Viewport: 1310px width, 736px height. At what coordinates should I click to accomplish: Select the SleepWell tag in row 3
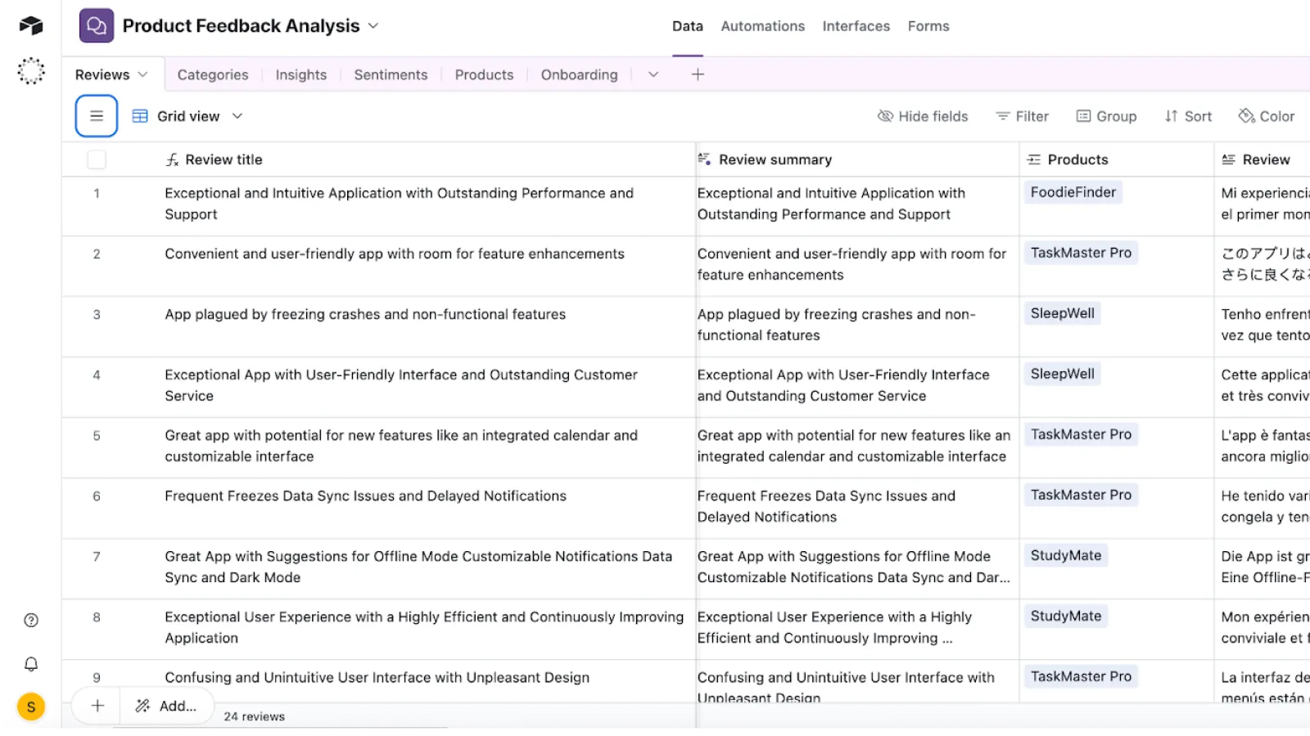click(1063, 313)
